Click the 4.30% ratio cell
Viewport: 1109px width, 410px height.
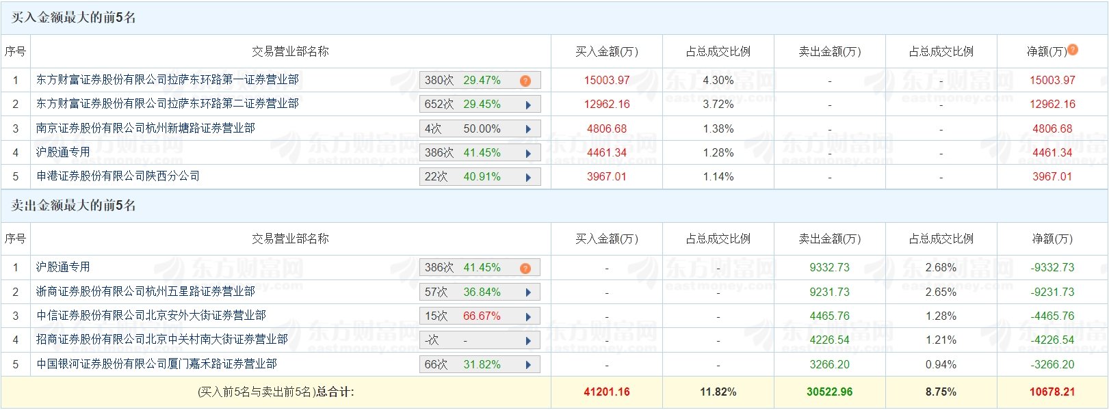(718, 80)
